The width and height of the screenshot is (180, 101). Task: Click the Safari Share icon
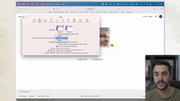pos(154,9)
